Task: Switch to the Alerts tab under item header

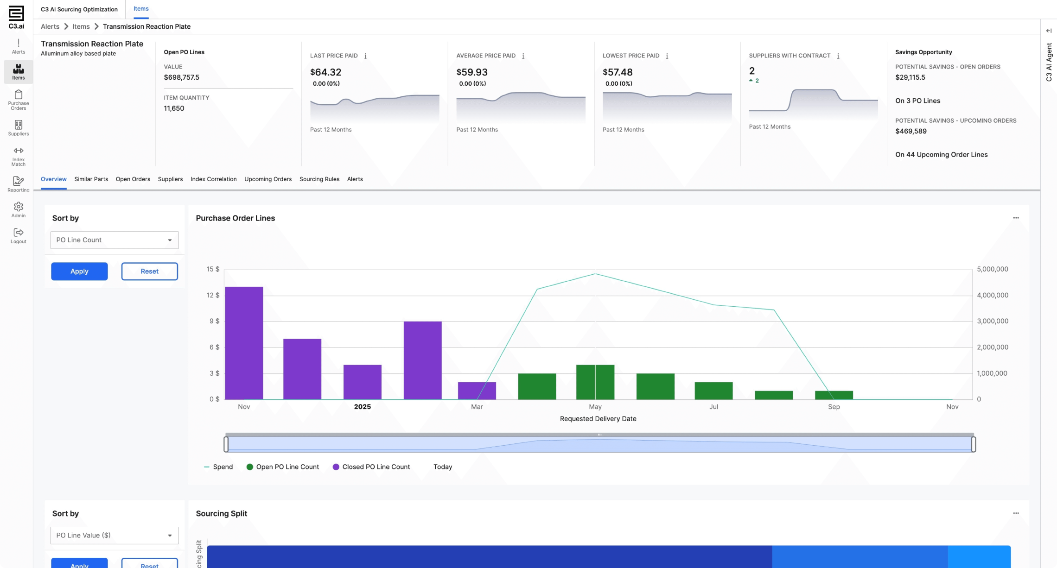Action: click(355, 179)
